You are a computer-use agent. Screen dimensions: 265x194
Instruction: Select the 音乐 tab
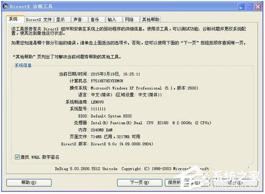[x=97, y=19]
